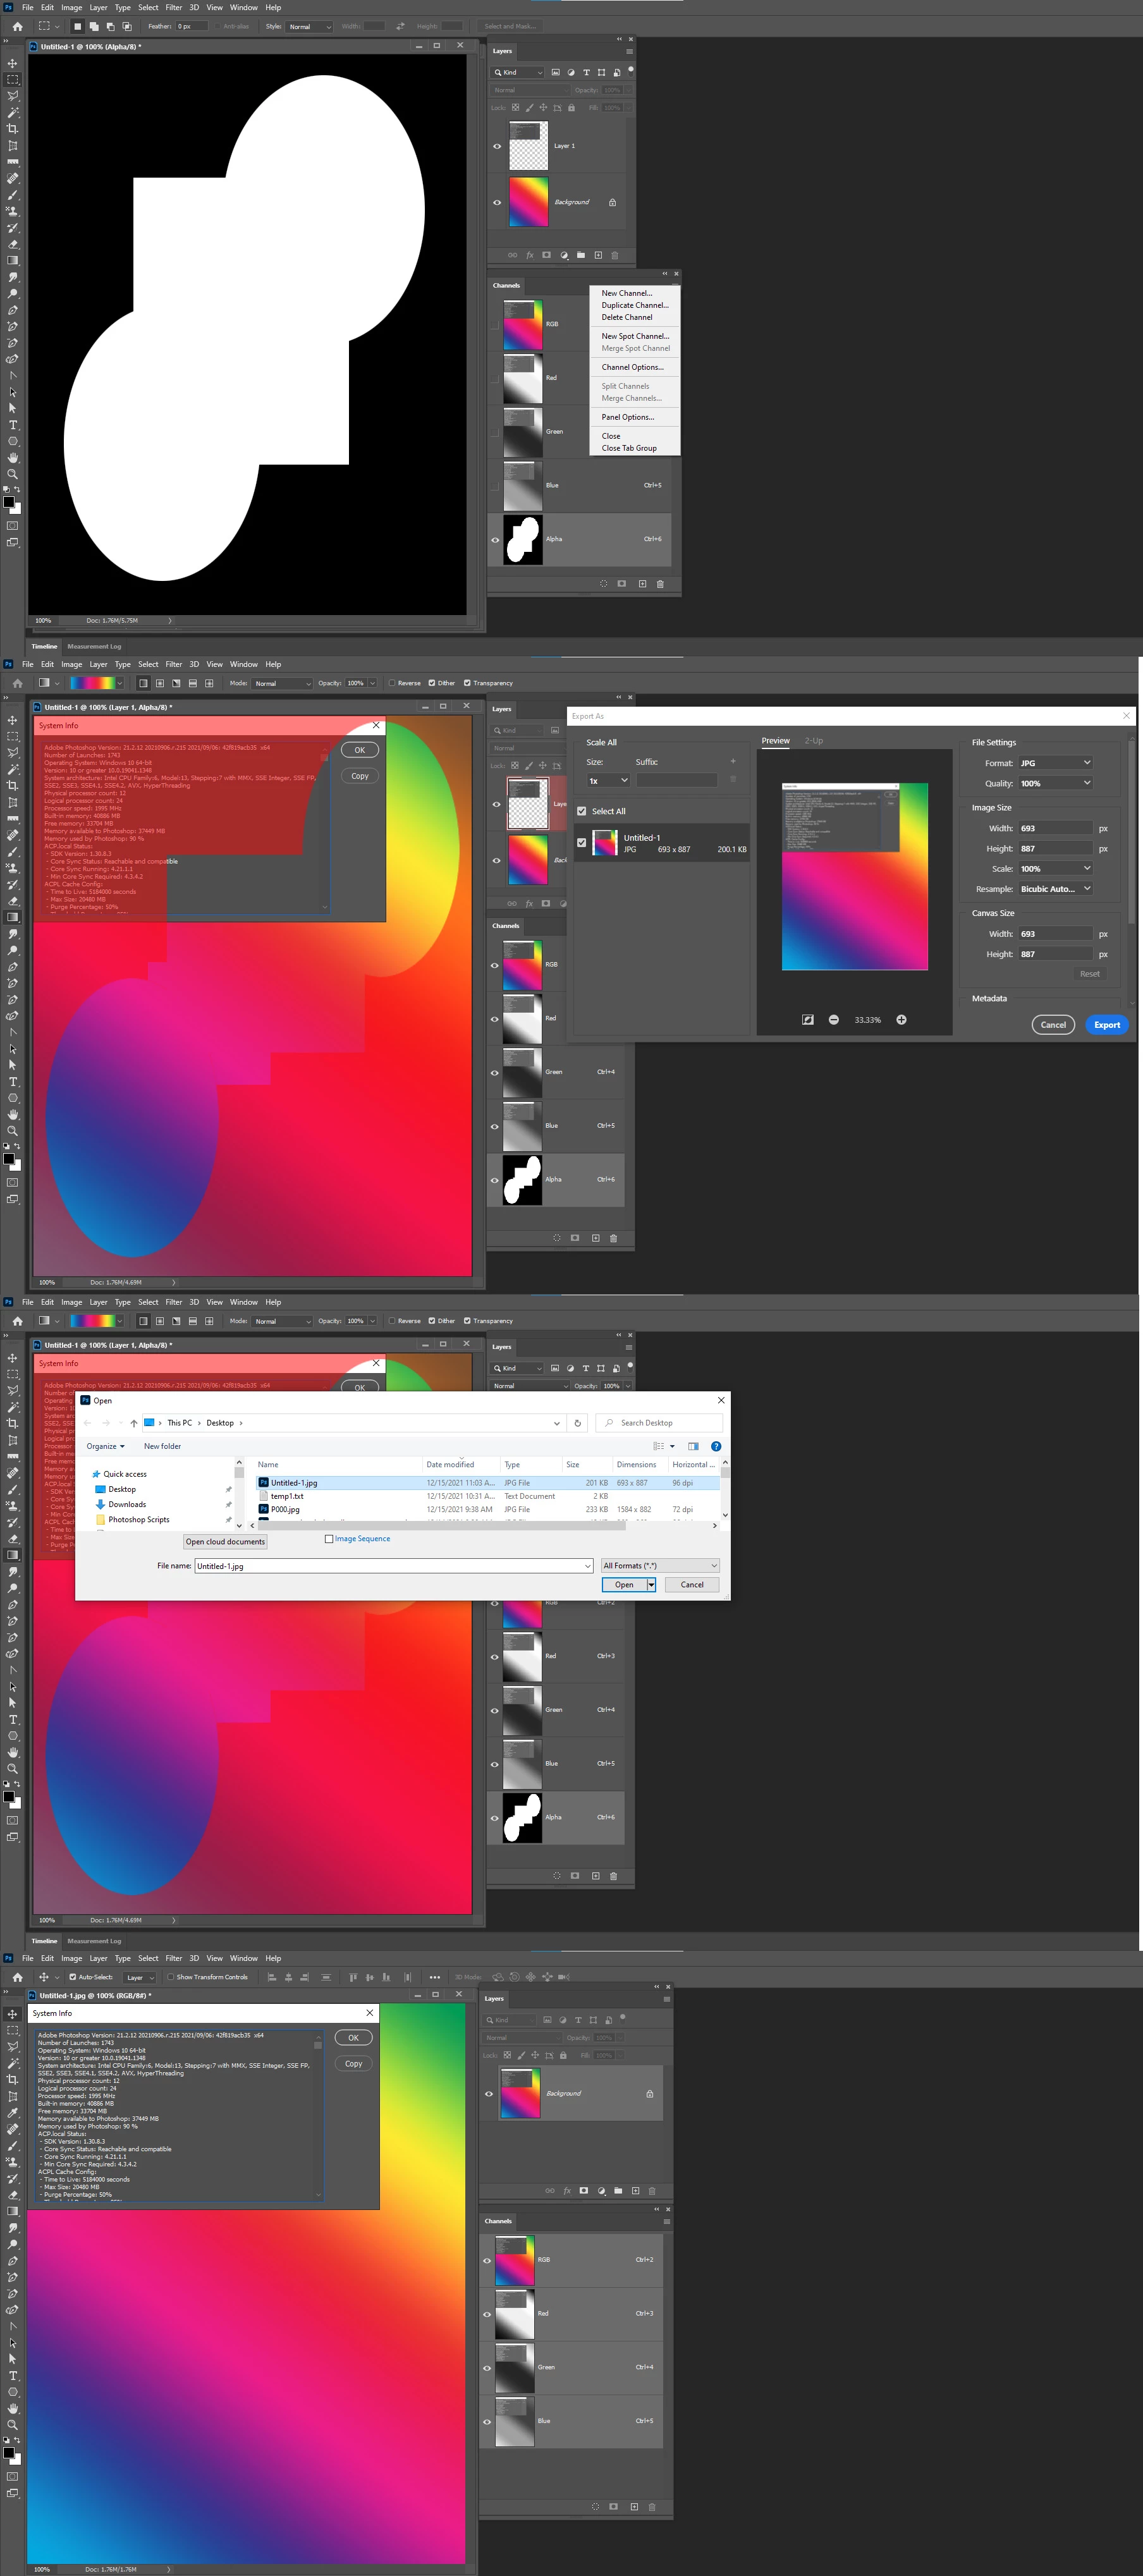Open Style dropdown showing Normal in marquee options

click(x=310, y=26)
